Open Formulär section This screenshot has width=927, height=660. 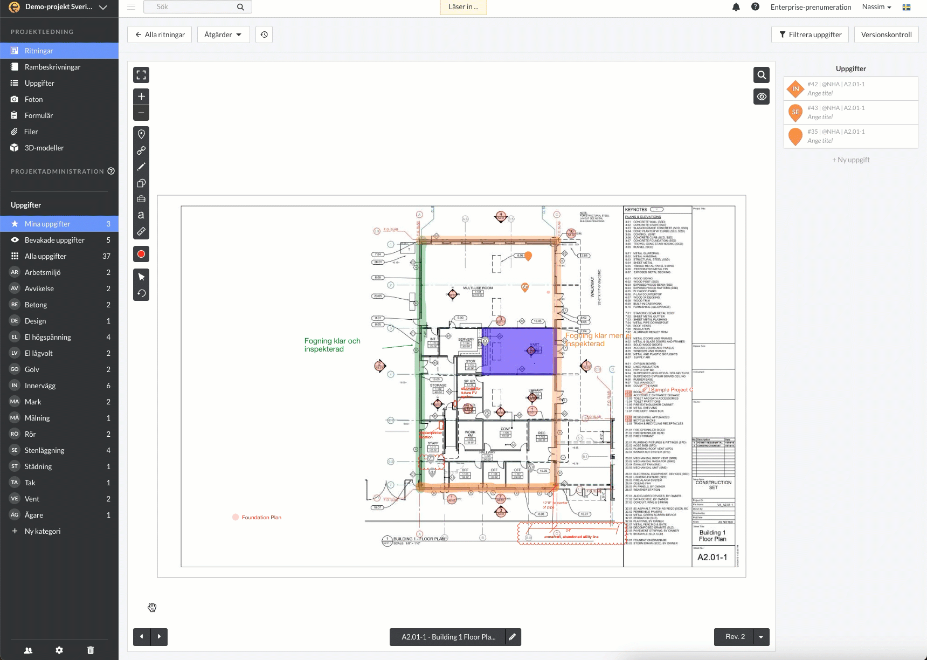click(59, 115)
